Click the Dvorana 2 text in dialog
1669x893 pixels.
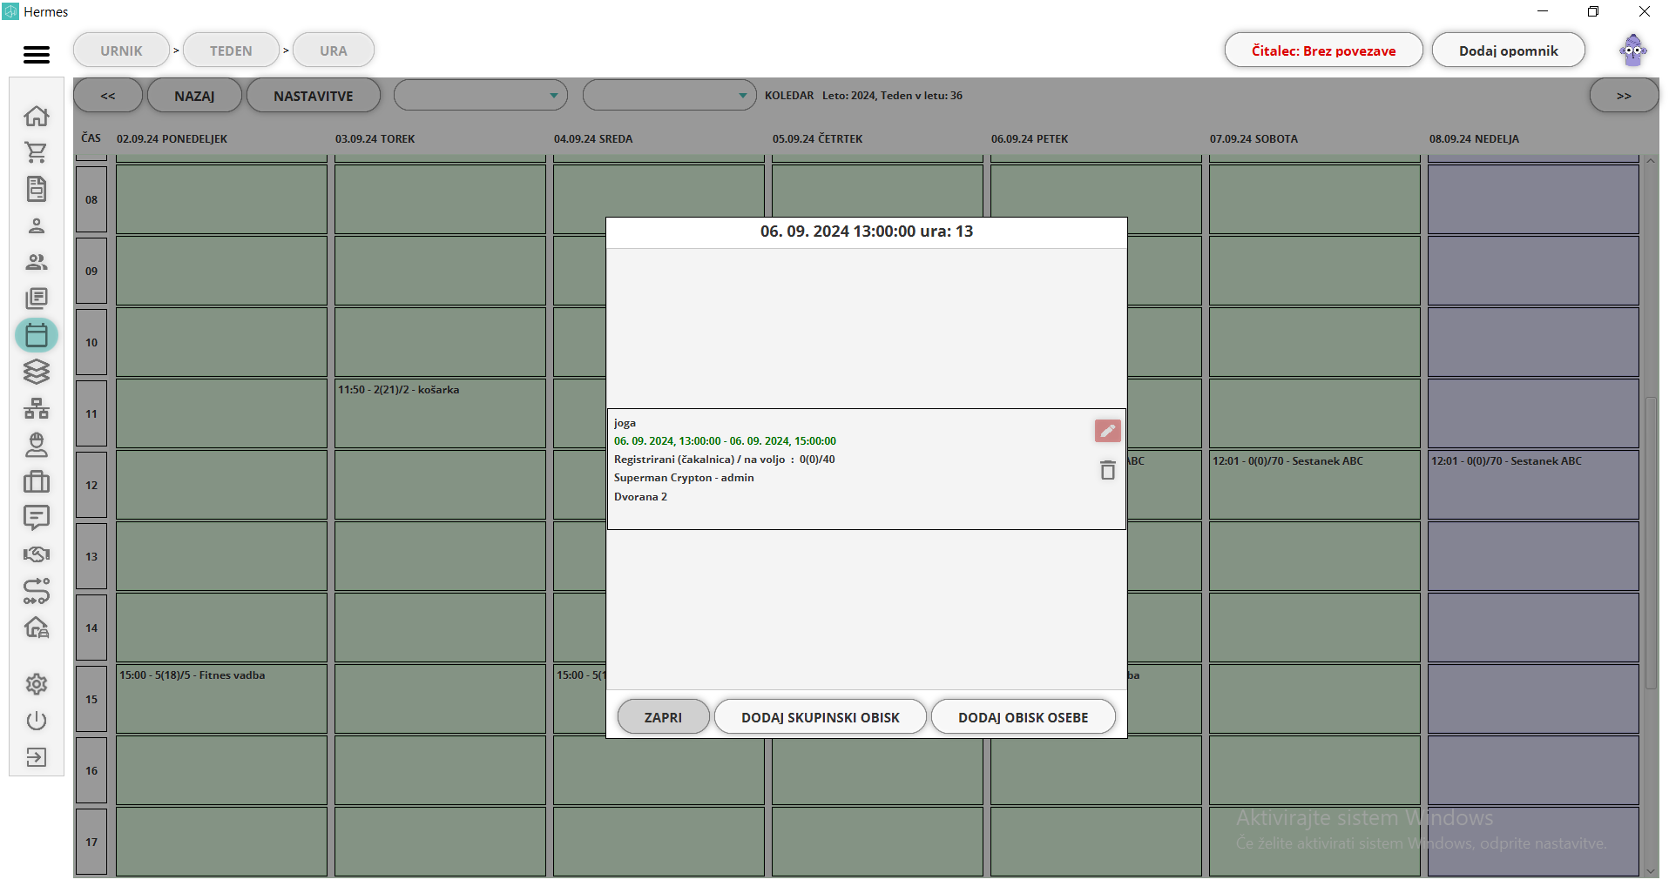point(640,497)
